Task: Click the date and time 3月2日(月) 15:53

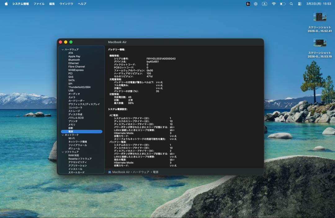Action: pyautogui.click(x=319, y=4)
